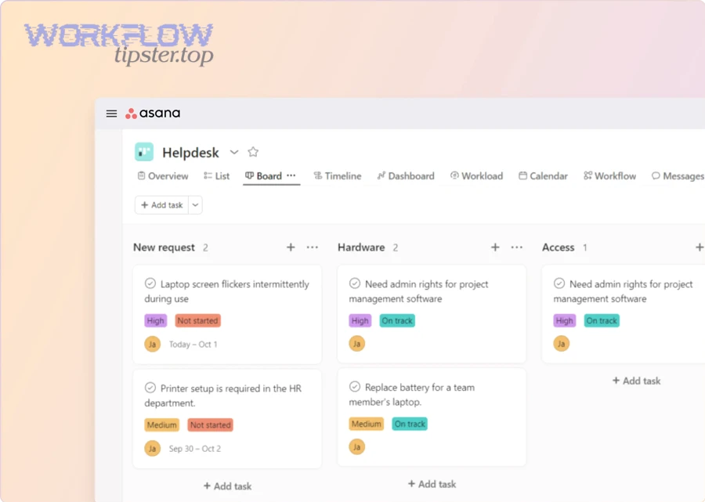Click High tag on Hardware admin rights card
This screenshot has height=502, width=705.
[360, 320]
